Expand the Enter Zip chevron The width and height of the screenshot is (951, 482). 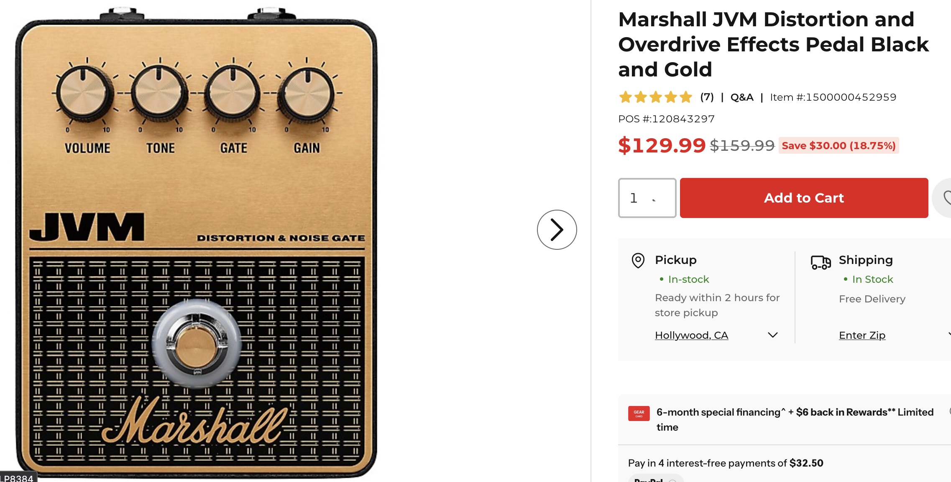point(949,335)
